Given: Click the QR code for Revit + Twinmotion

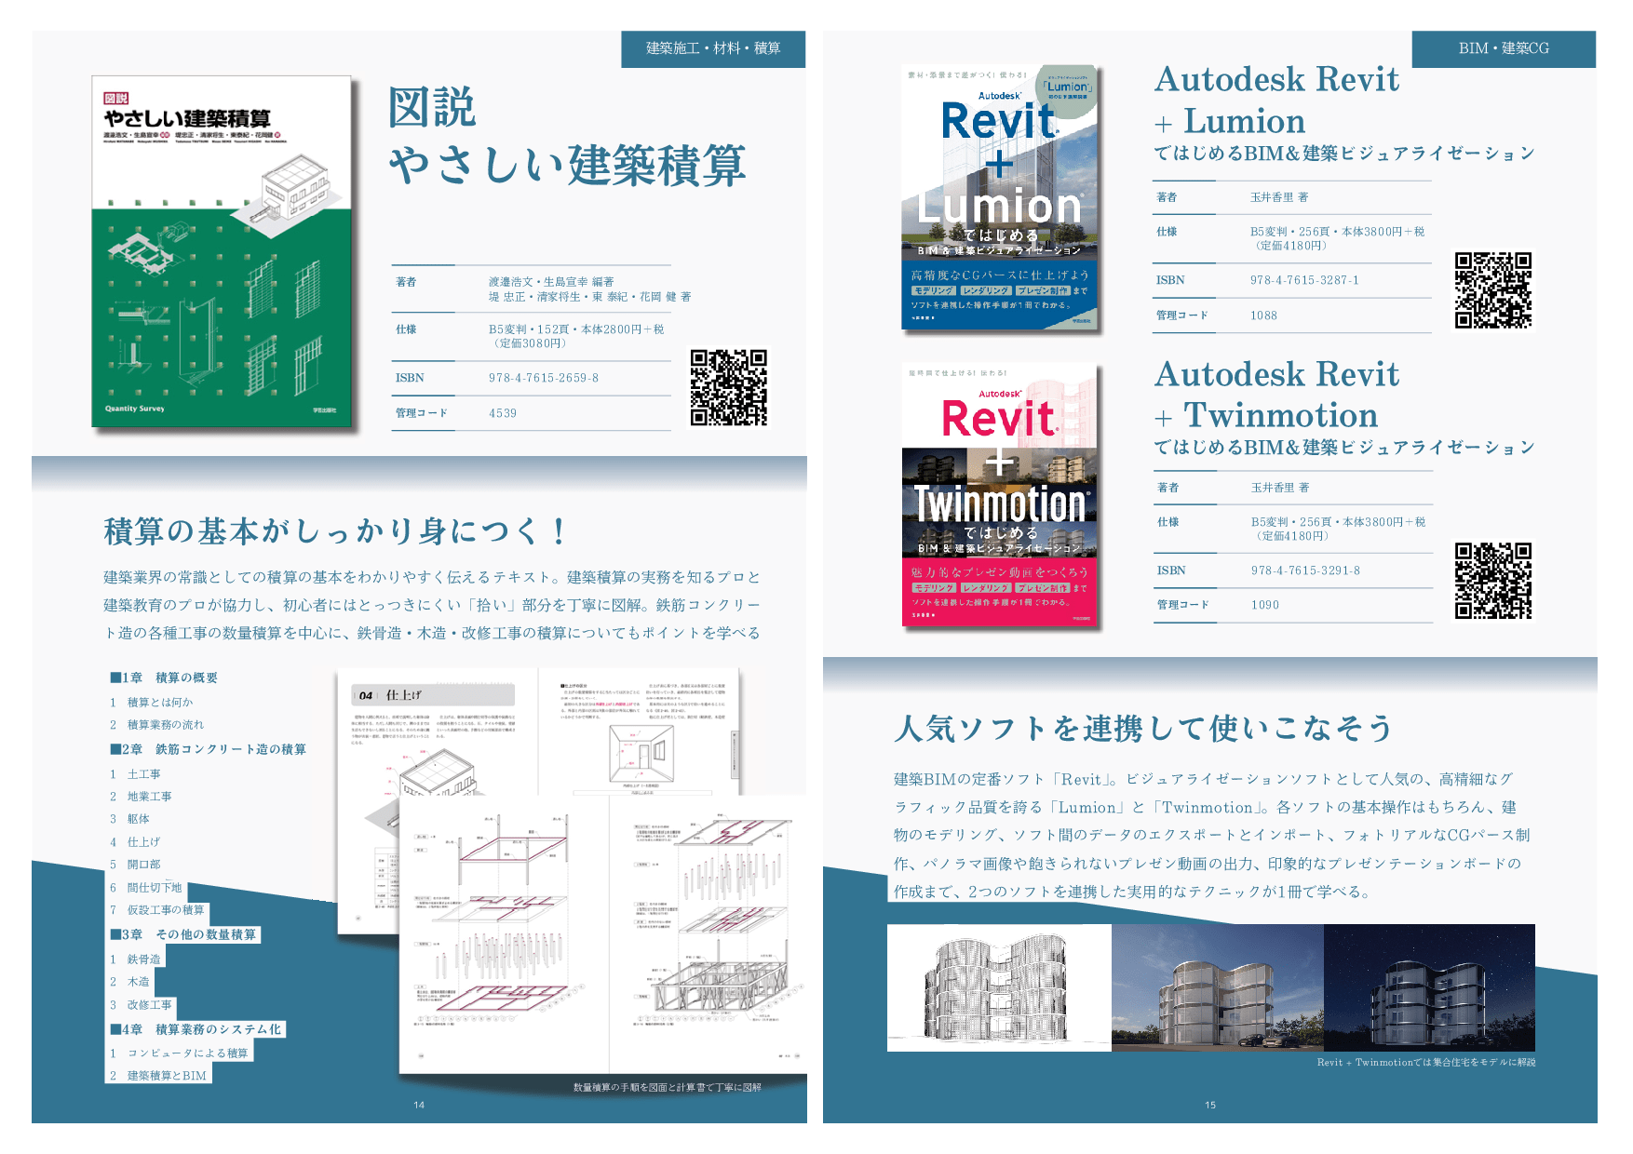Looking at the screenshot, I should coord(1492,581).
